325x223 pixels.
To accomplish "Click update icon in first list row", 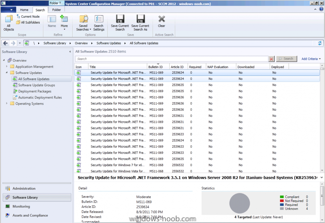I will tap(79, 73).
